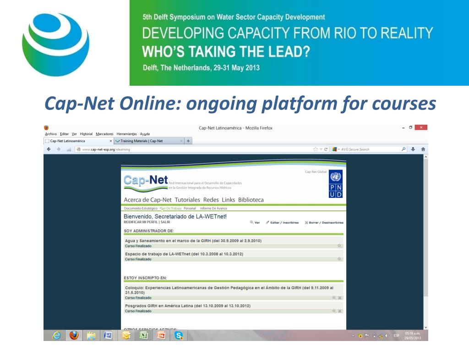Open the Redes nav item
469x352 pixels.
pyautogui.click(x=211, y=200)
